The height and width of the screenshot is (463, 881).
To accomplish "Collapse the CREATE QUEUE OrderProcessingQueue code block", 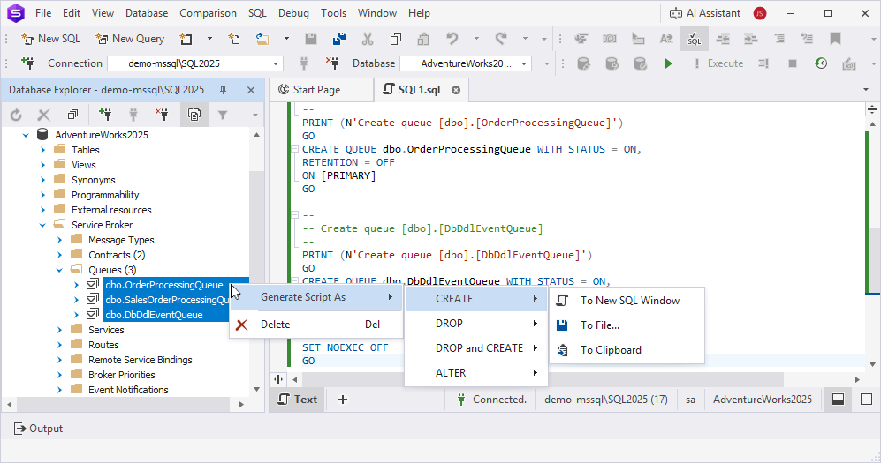I will coord(294,149).
